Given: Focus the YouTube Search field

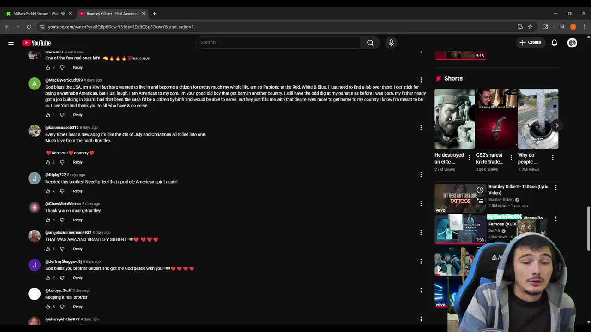Looking at the screenshot, I should [x=278, y=43].
